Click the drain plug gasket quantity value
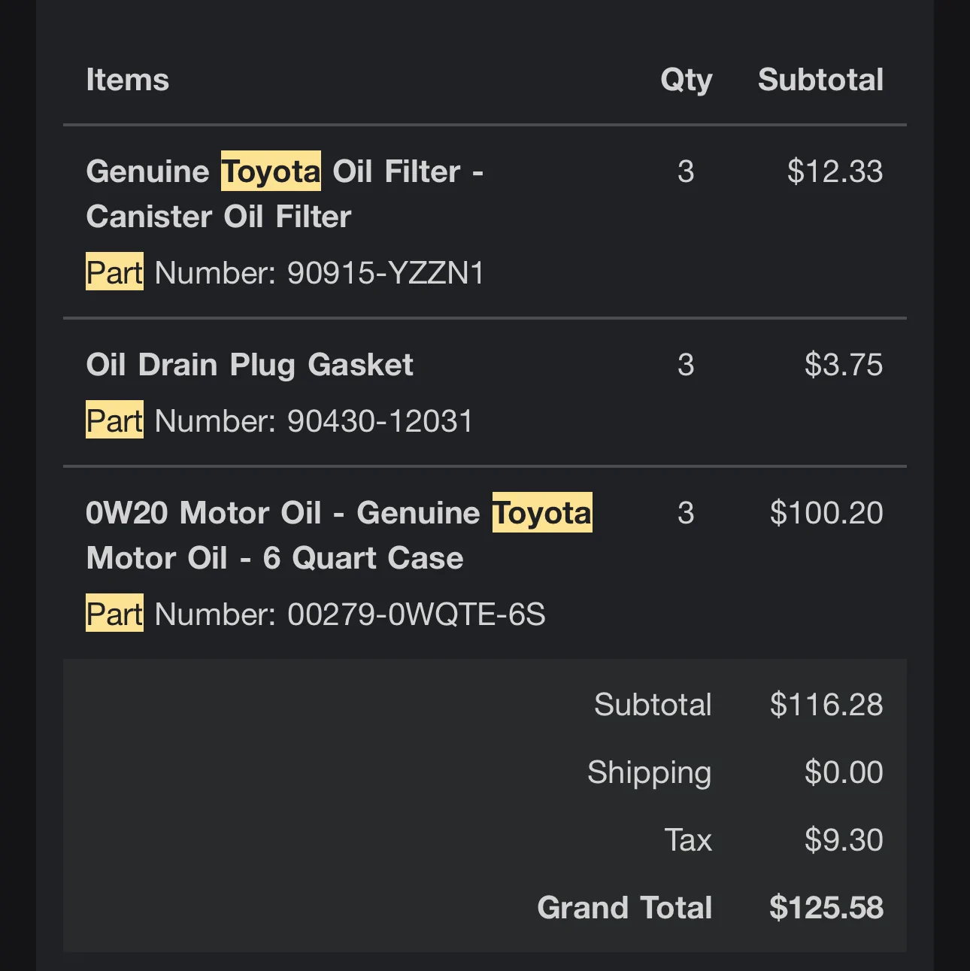970x971 pixels. (685, 365)
